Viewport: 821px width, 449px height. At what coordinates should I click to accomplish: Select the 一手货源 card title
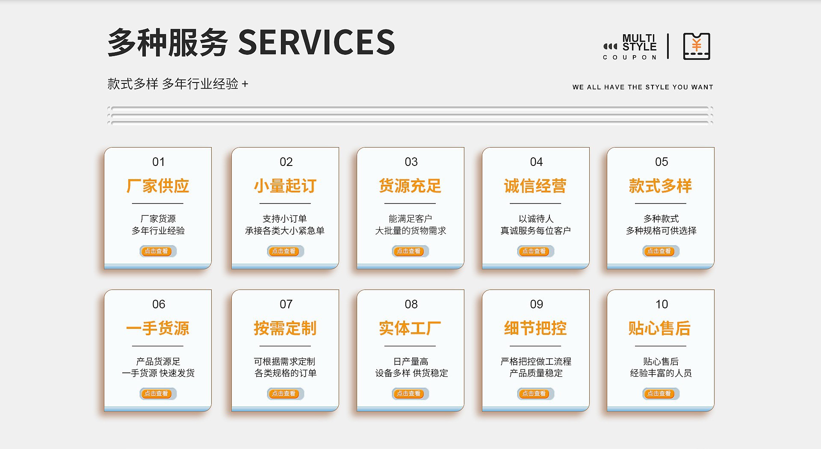click(x=158, y=328)
